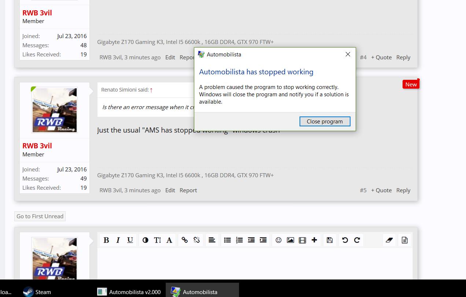Insert a link with the chain icon

185,240
